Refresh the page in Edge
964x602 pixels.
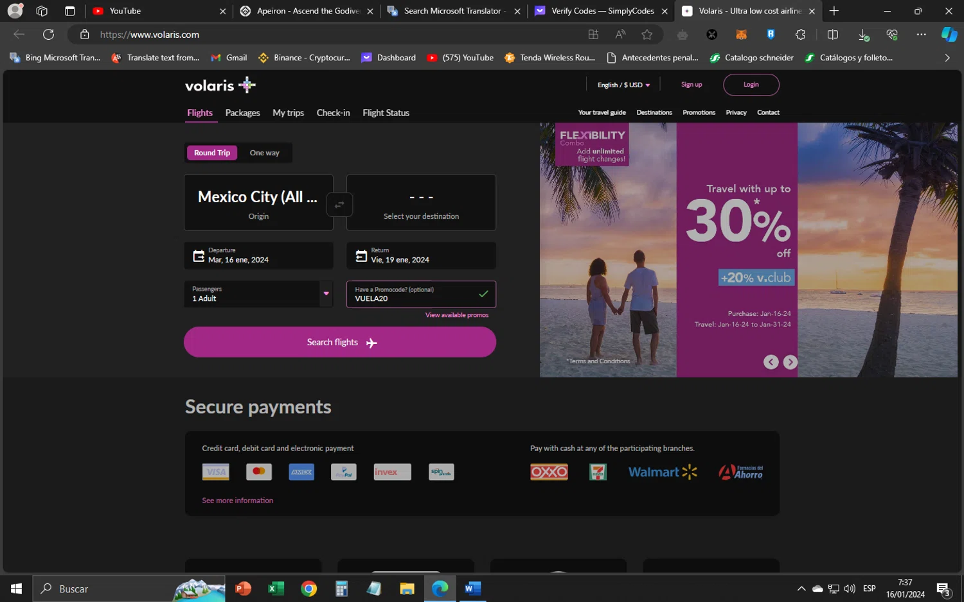[x=48, y=34]
